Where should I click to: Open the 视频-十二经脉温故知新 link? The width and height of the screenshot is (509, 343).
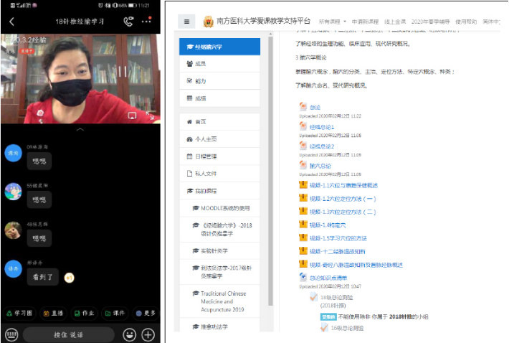point(337,251)
